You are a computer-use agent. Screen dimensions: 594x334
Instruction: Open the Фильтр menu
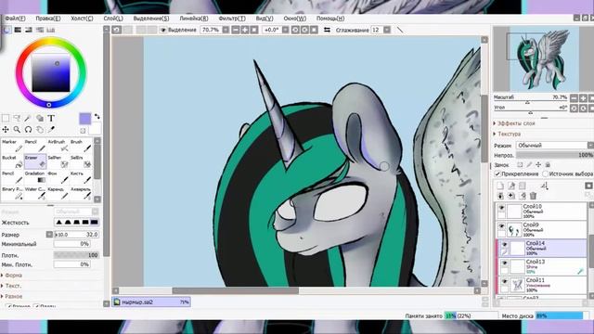point(232,19)
